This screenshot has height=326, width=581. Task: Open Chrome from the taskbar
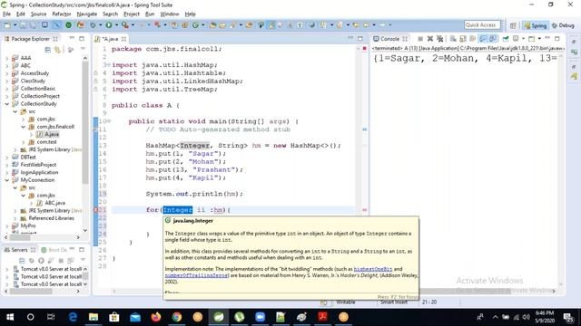point(177,317)
